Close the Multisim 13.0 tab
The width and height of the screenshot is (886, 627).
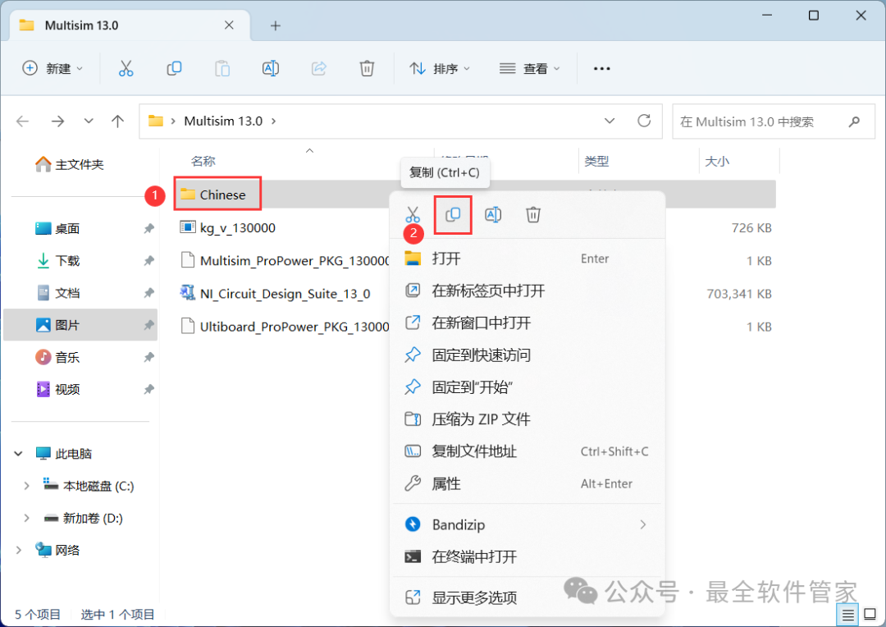pyautogui.click(x=229, y=25)
